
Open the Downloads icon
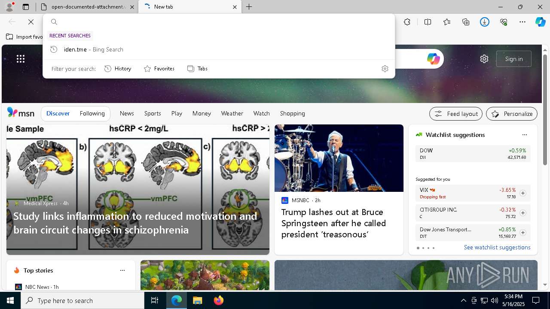[x=485, y=22]
